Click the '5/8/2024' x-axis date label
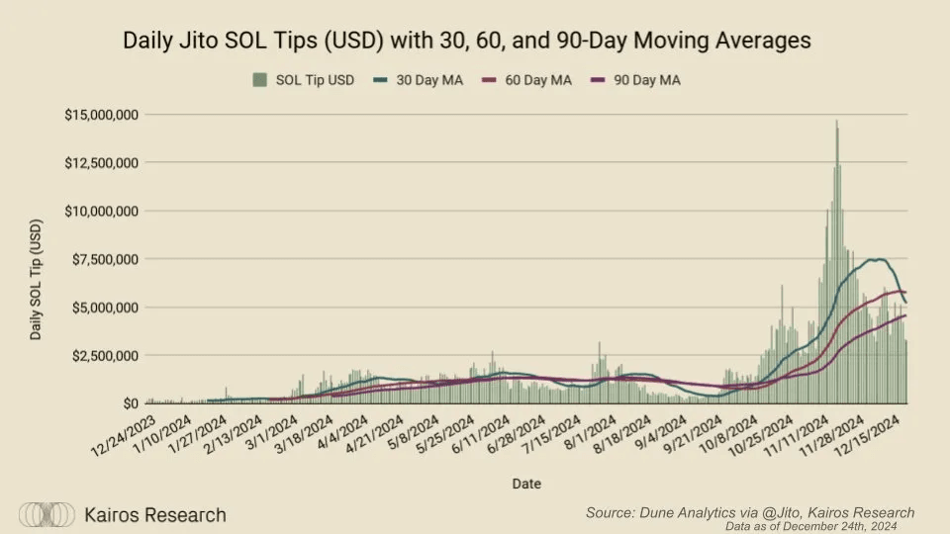Screen dimensions: 950x534 pos(414,432)
